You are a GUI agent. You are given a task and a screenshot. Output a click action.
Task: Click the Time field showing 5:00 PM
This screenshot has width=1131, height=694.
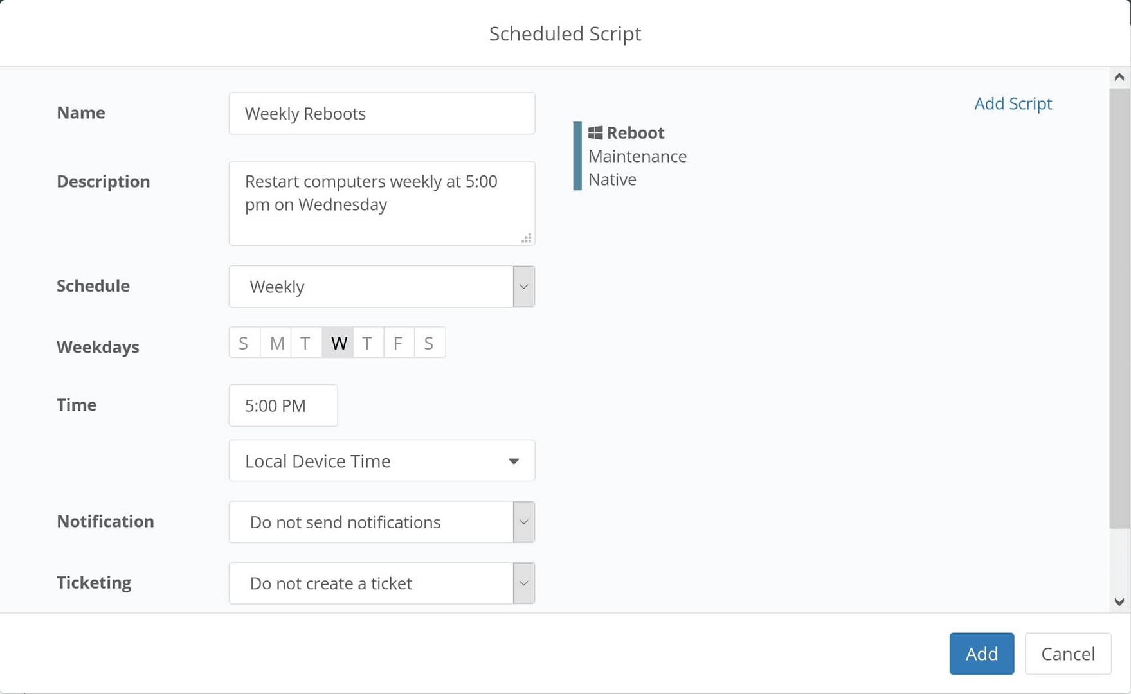283,405
